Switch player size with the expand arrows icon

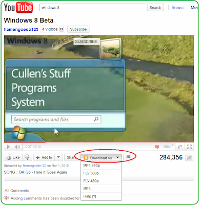pyautogui.click(x=180, y=147)
